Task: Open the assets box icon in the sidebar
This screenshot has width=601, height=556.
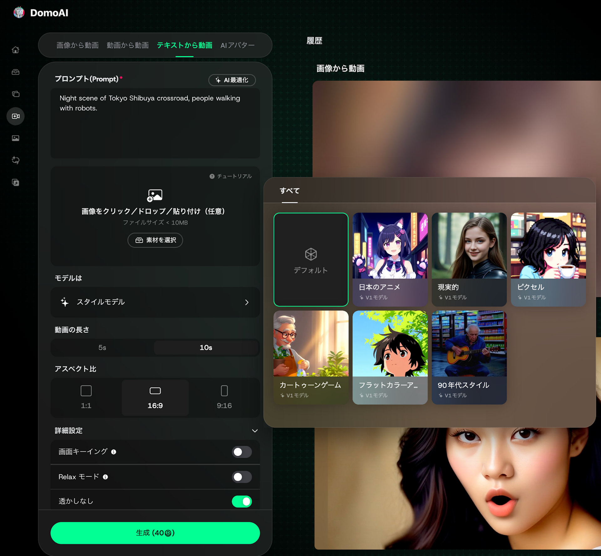Action: coord(16,72)
